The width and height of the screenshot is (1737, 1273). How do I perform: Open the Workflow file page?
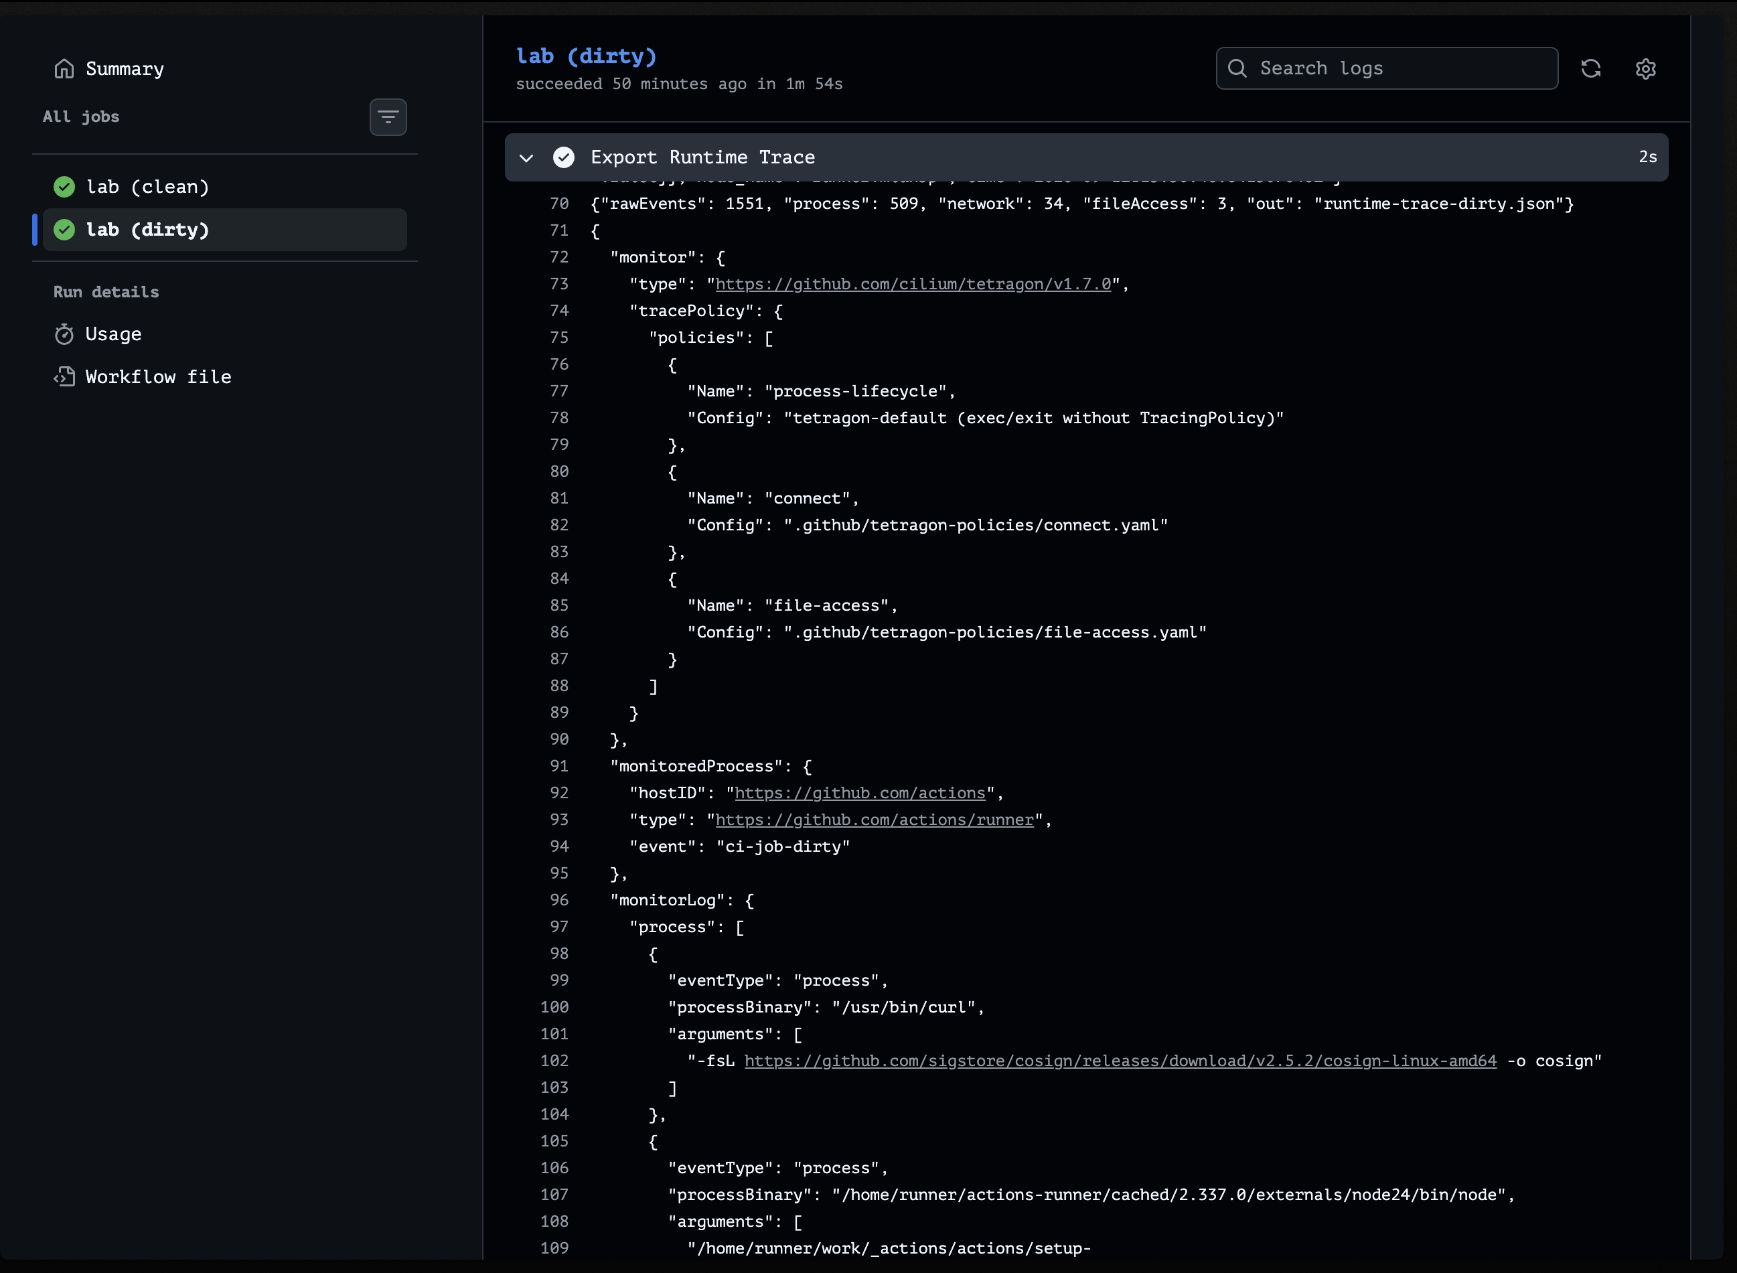pos(158,377)
